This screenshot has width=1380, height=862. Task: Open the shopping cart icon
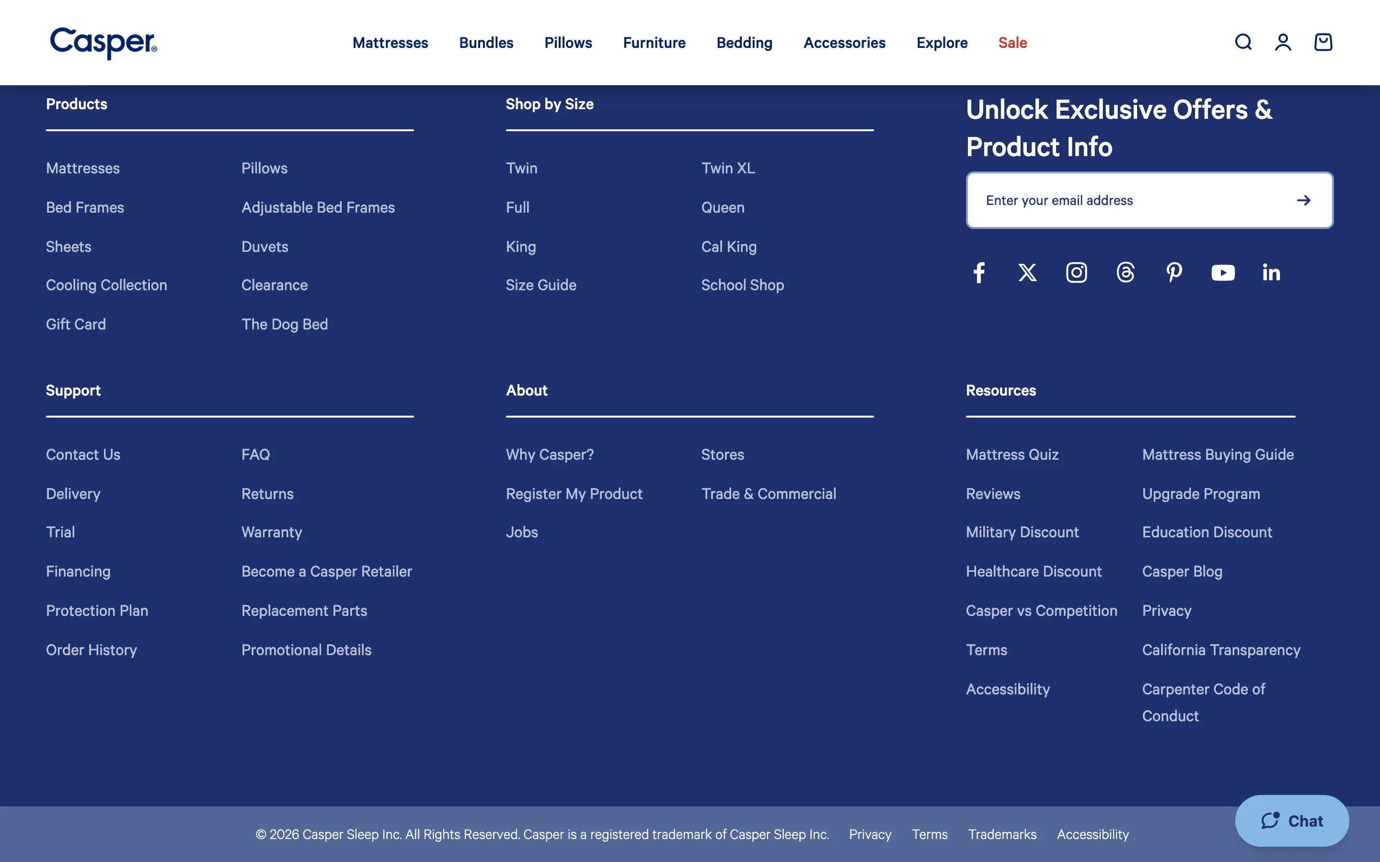(x=1323, y=42)
